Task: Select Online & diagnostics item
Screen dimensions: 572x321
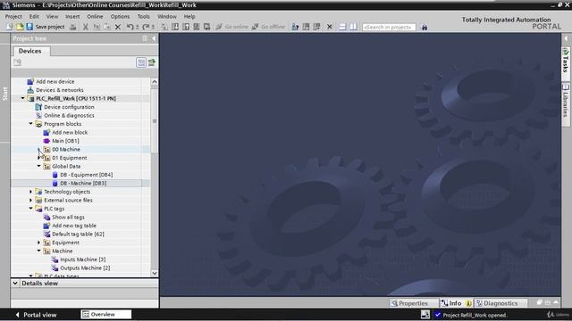Action: click(69, 115)
